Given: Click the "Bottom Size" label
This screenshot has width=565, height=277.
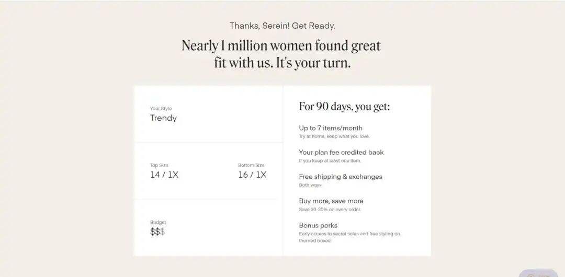Looking at the screenshot, I should 251,165.
